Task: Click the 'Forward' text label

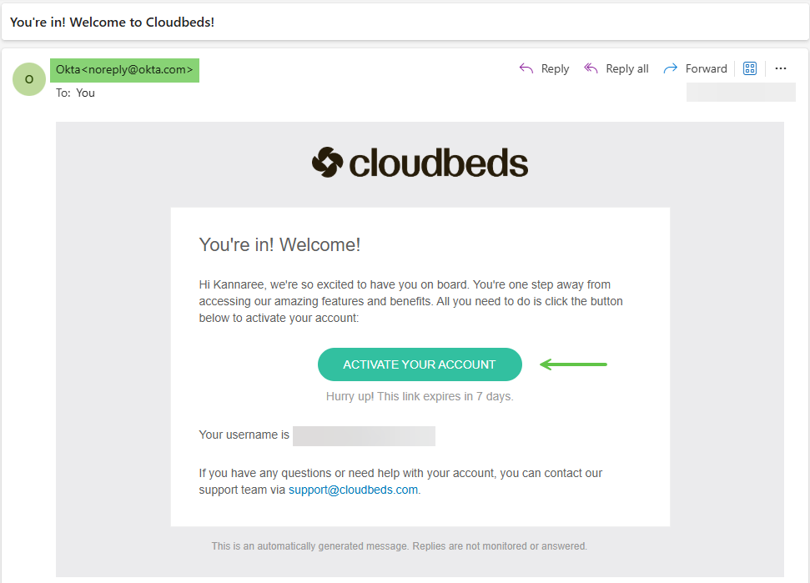Action: [707, 68]
